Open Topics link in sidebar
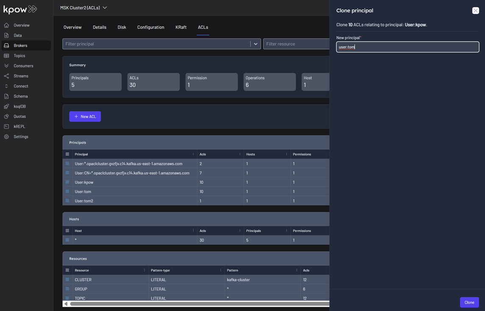 click(x=20, y=56)
